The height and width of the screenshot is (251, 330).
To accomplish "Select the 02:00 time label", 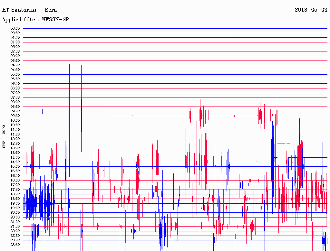I will [15, 47].
